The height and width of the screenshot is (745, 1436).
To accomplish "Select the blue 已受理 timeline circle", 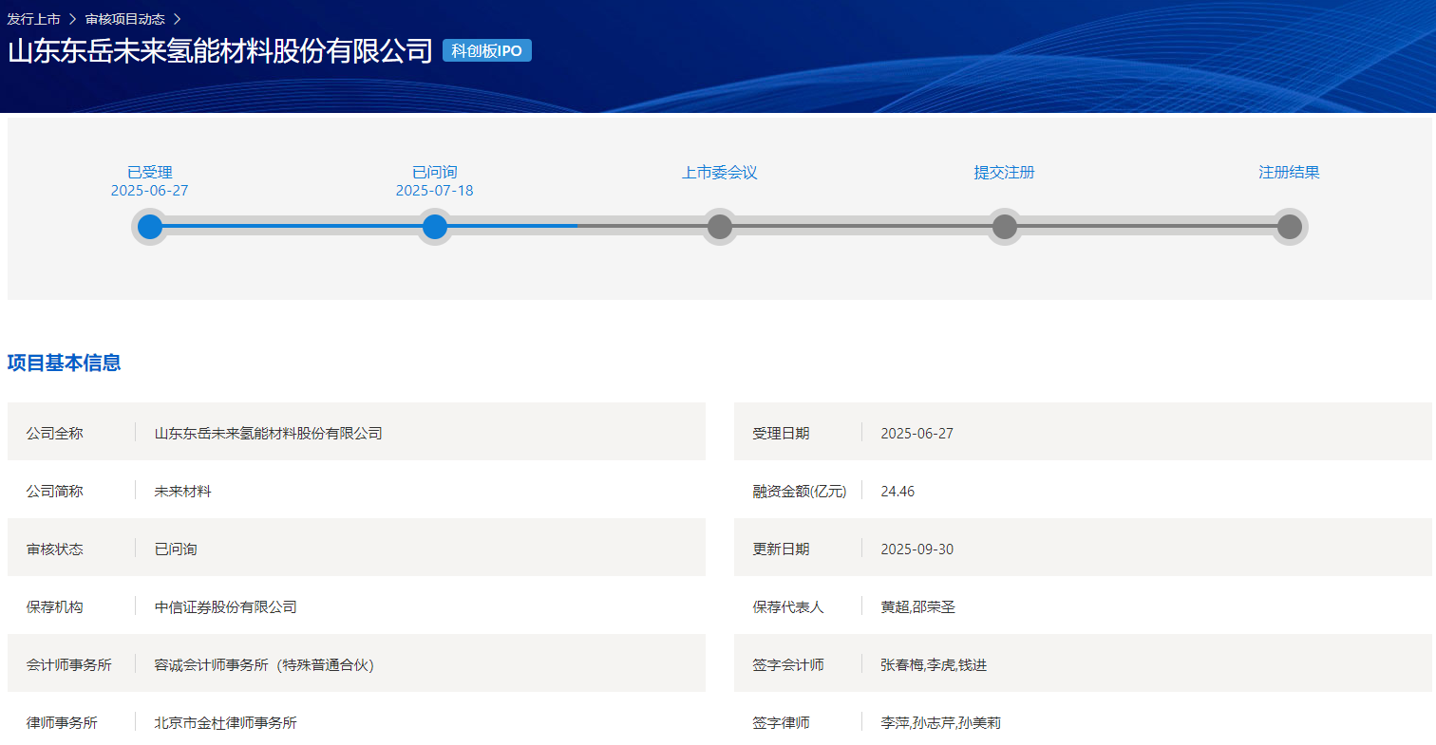I will coord(150,227).
